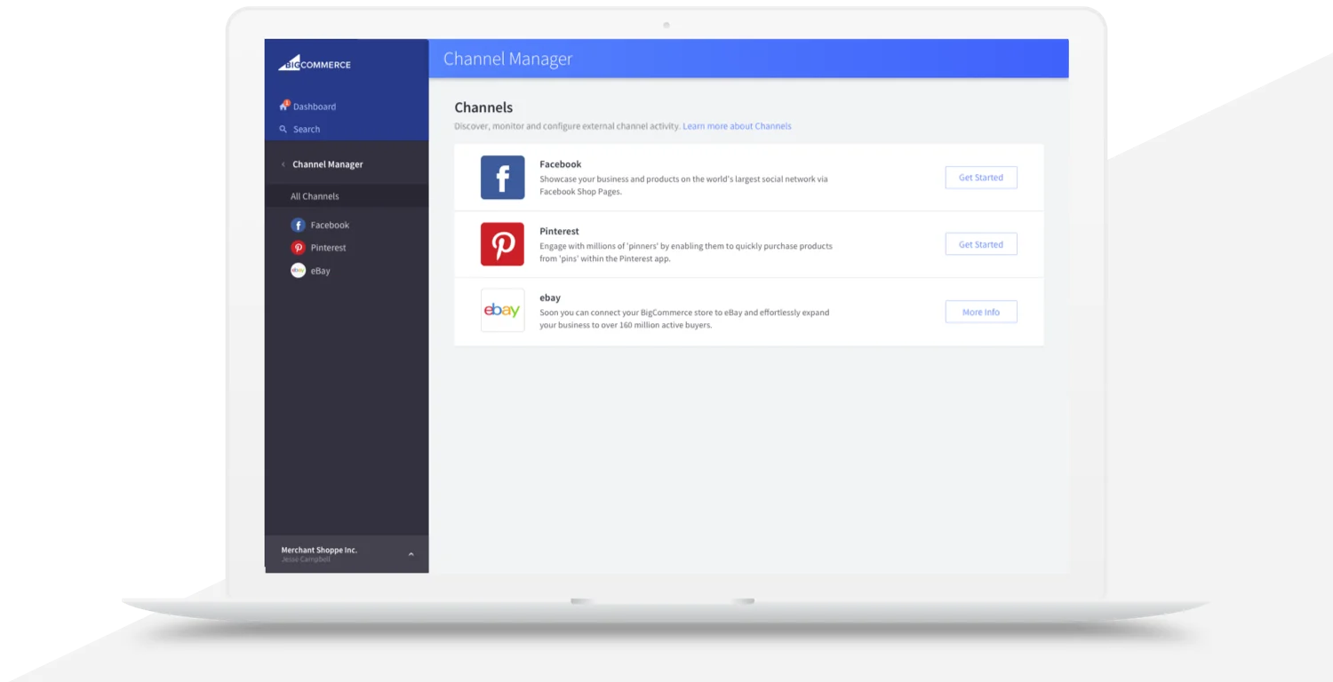
Task: Click Channels heading
Action: [x=483, y=107]
